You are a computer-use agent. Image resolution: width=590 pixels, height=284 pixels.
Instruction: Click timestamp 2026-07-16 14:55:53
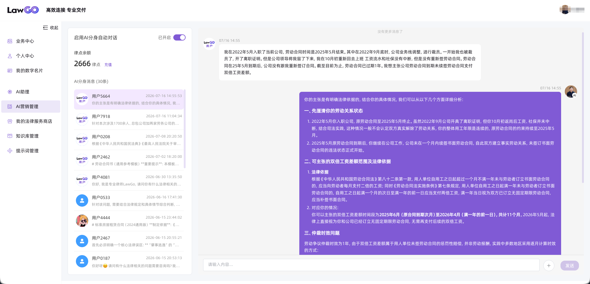click(x=164, y=96)
